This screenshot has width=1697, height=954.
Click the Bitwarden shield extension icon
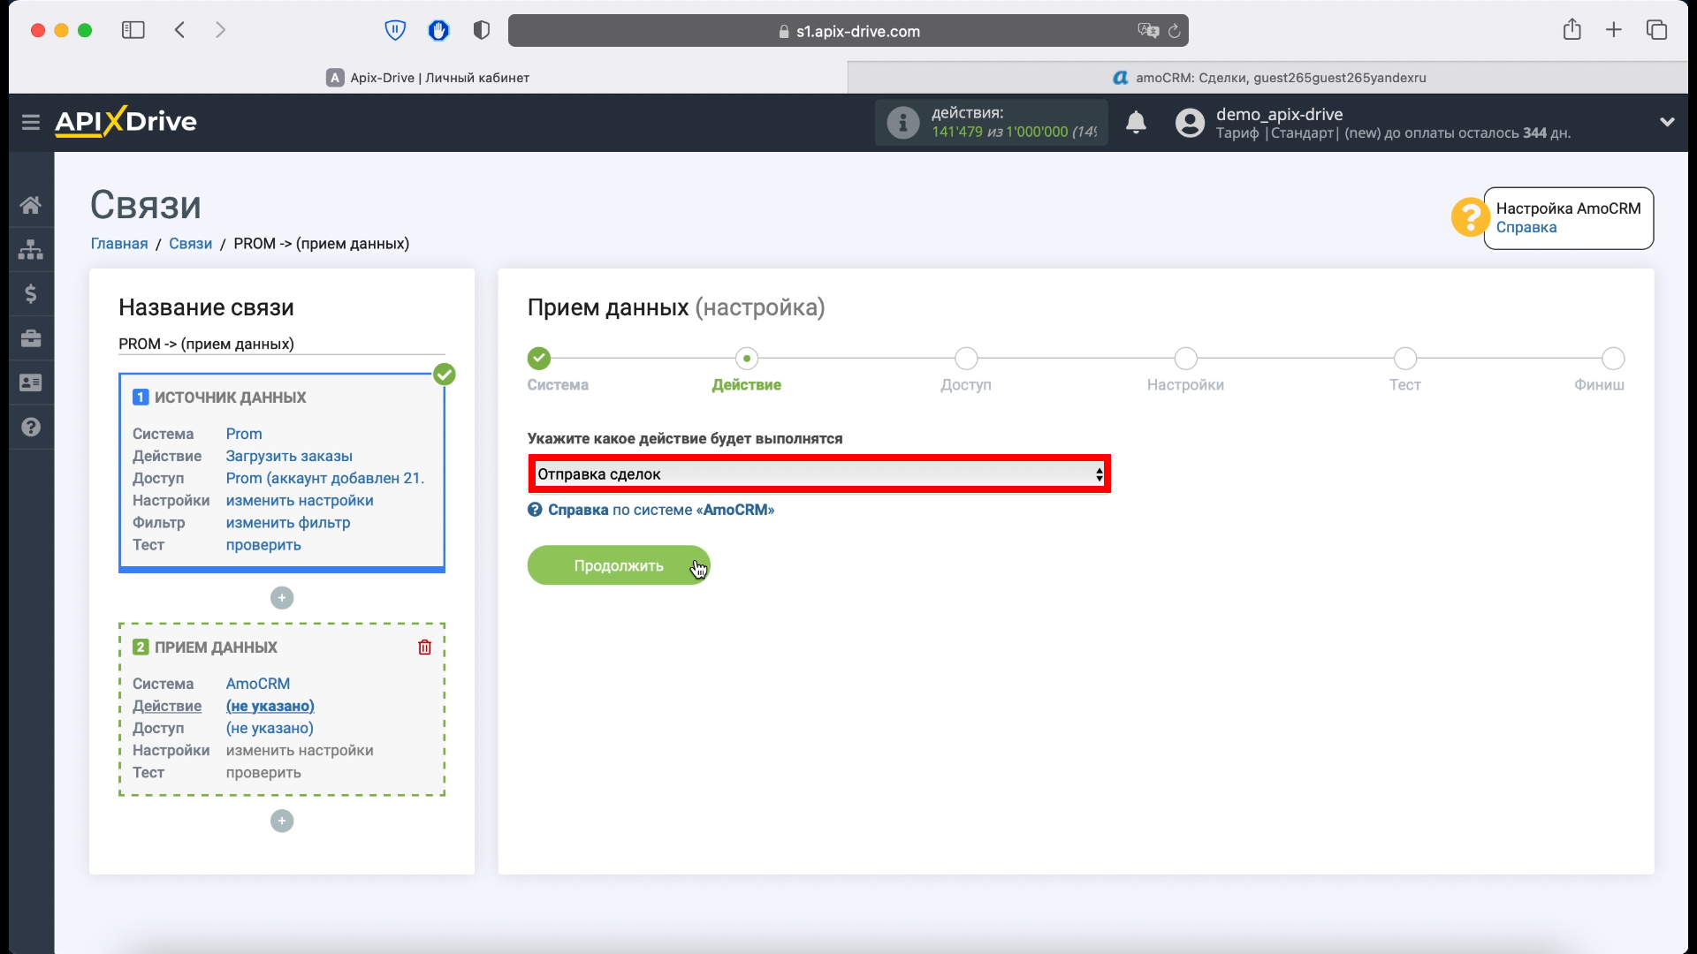click(395, 31)
